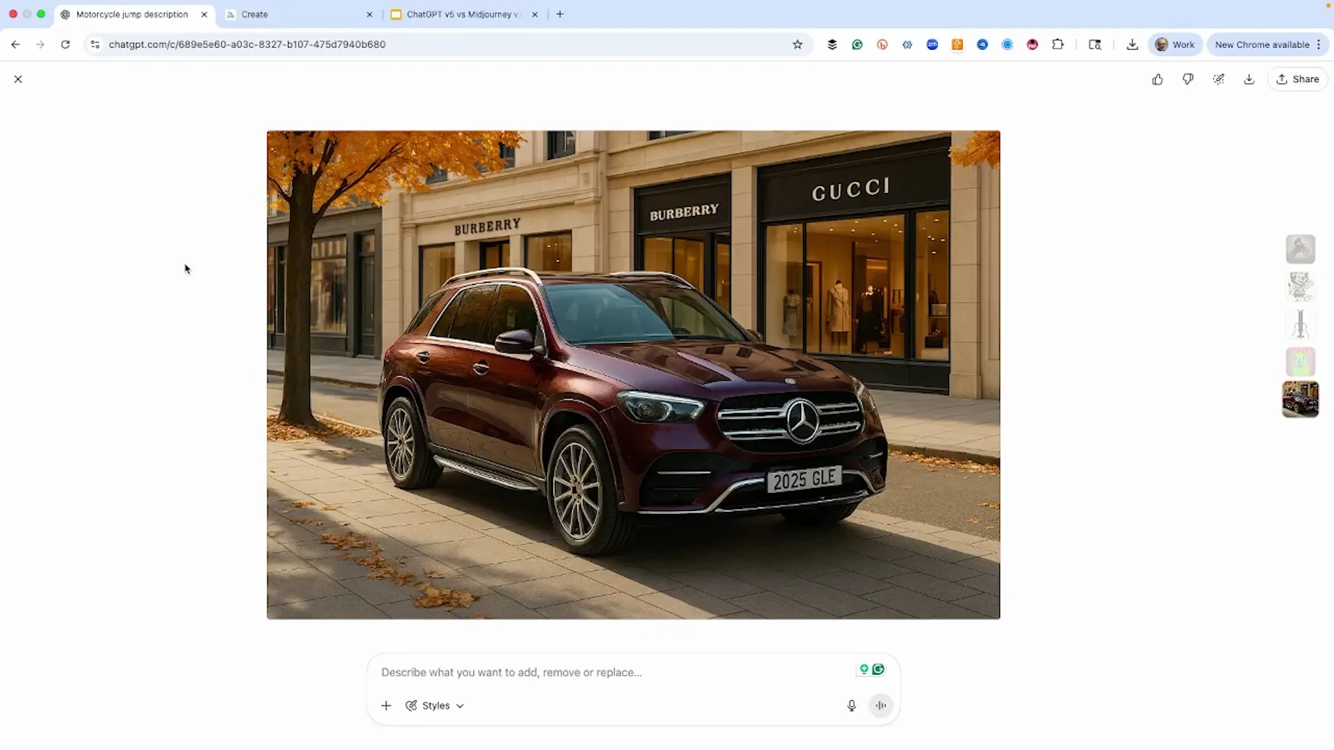This screenshot has height=750, width=1334.
Task: Click the Share button
Action: (1298, 79)
